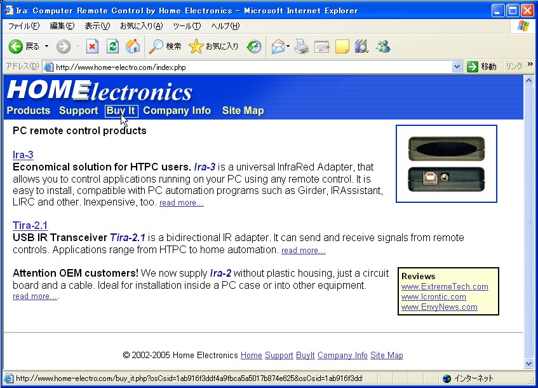This screenshot has height=388, width=538.
Task: Click the footer Support link
Action: (x=279, y=356)
